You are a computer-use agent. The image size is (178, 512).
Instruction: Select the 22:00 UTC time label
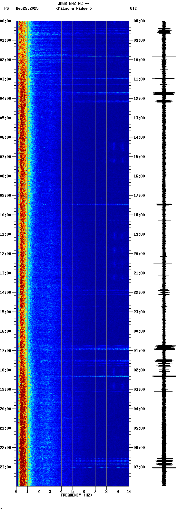pos(139,293)
